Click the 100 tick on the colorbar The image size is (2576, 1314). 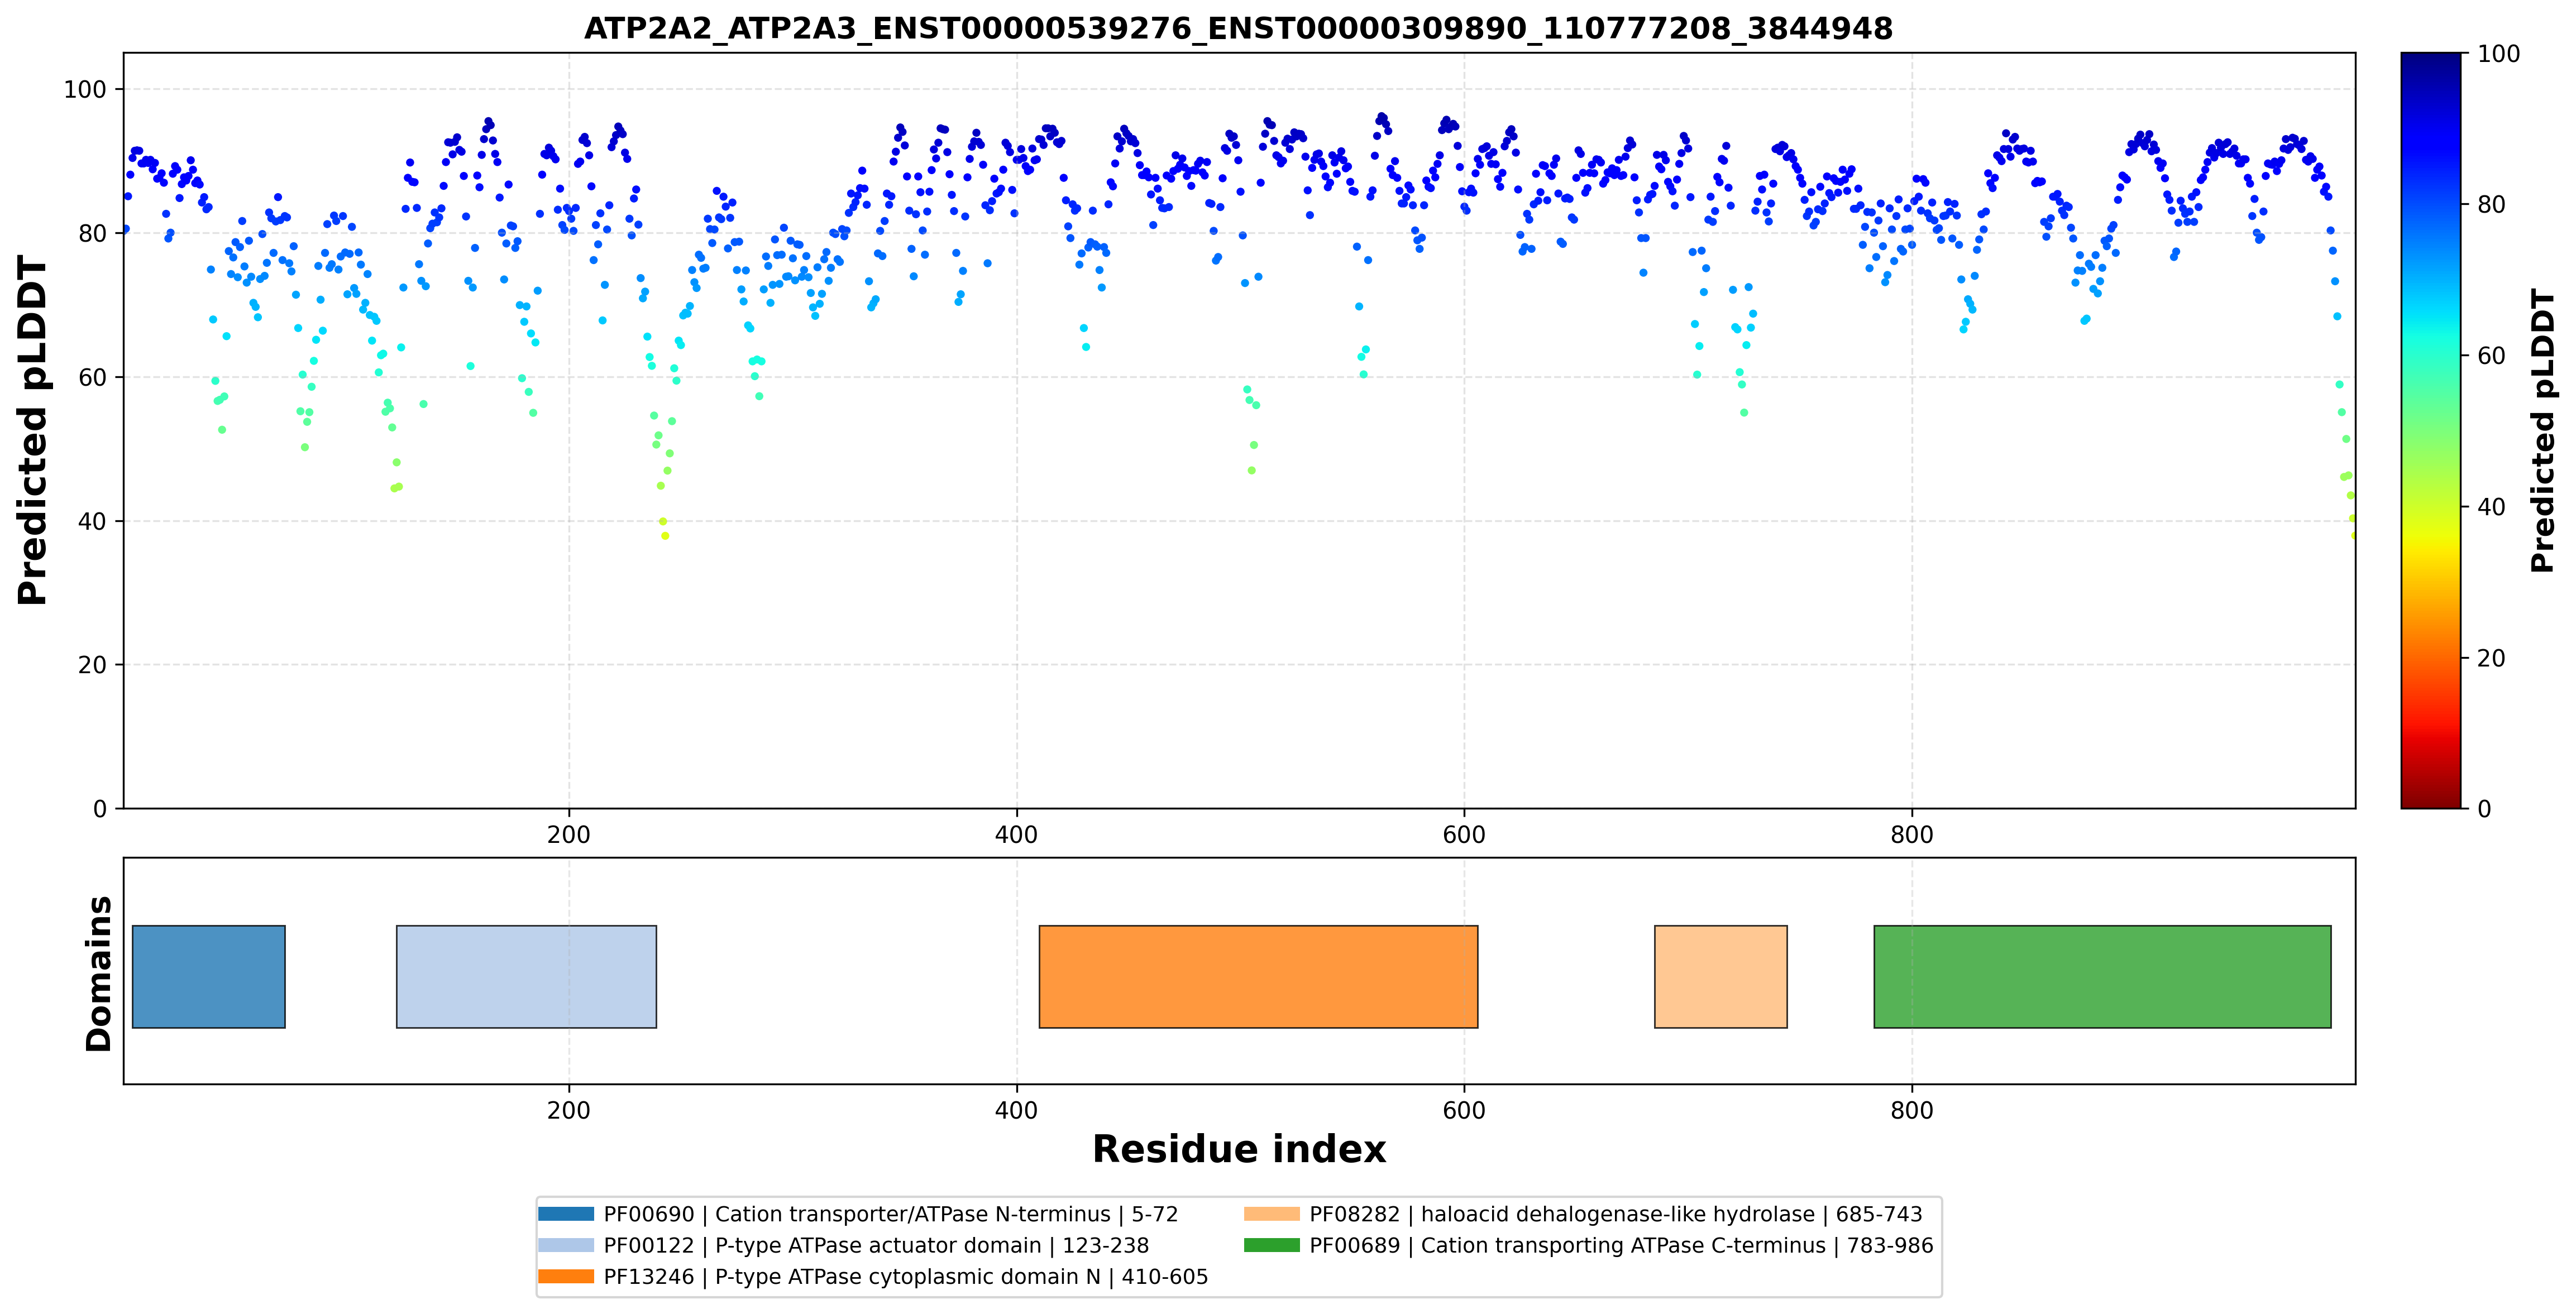pos(2498,54)
